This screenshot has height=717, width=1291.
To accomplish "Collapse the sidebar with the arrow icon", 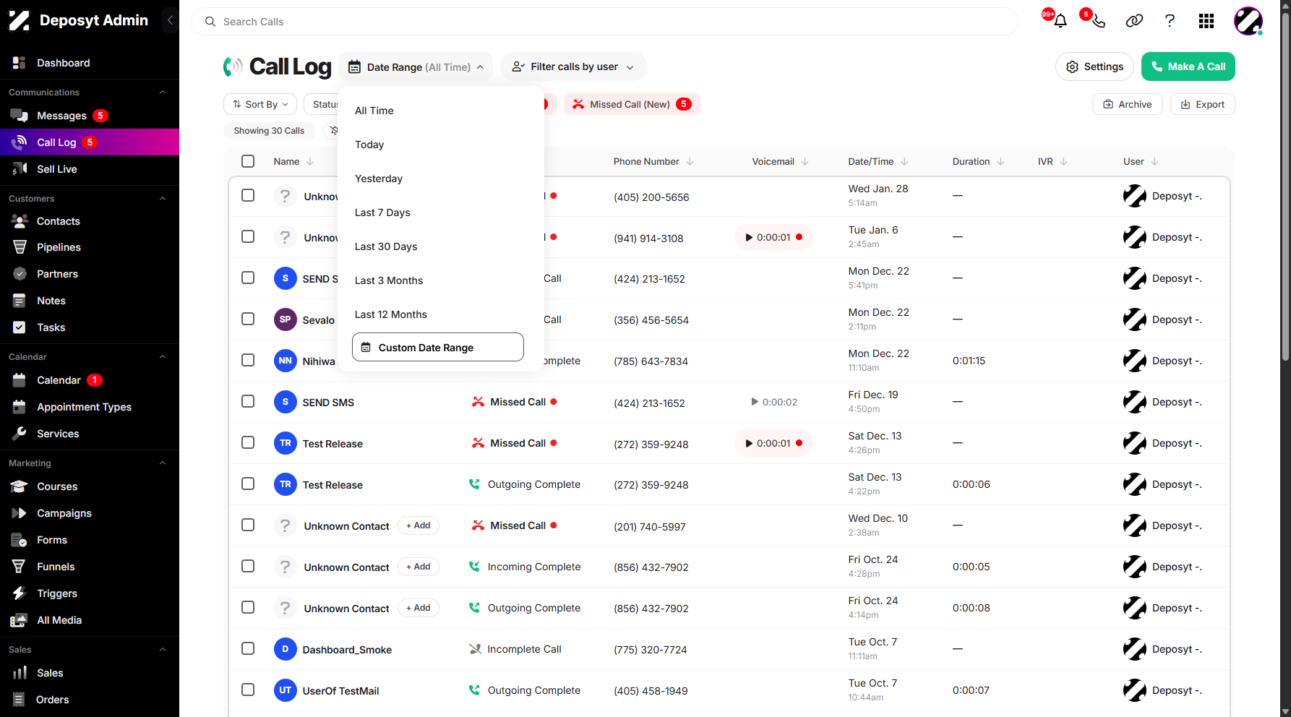I will [170, 20].
